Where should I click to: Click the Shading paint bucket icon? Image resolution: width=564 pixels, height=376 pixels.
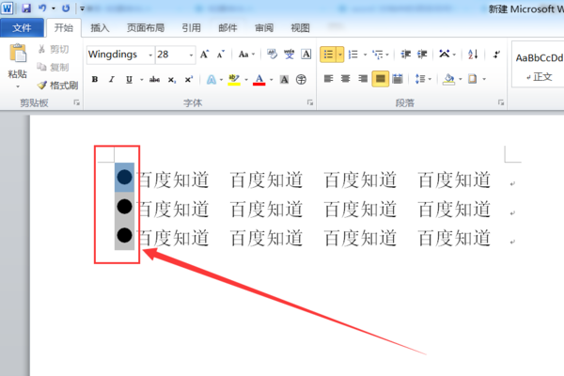448,79
